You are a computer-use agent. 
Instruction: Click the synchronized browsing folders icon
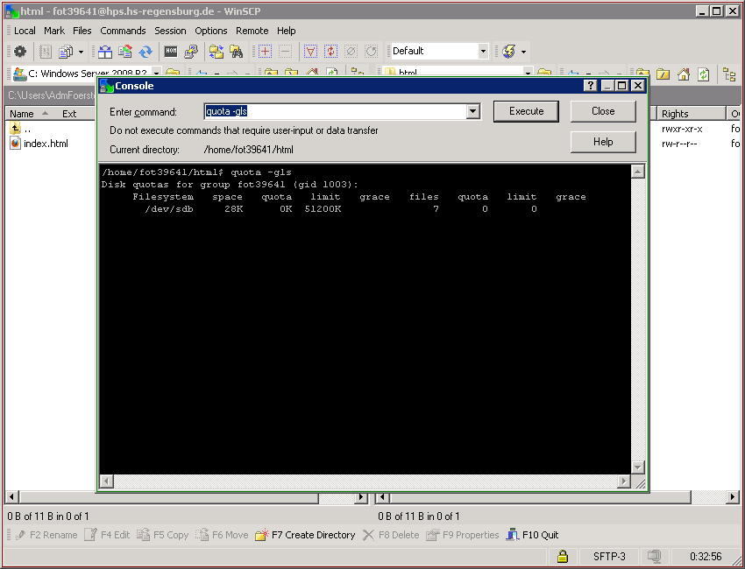(216, 52)
